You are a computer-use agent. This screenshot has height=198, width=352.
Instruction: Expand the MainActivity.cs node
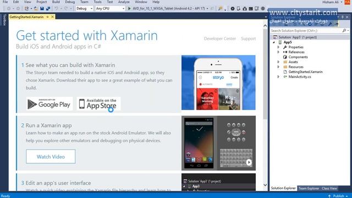278,77
